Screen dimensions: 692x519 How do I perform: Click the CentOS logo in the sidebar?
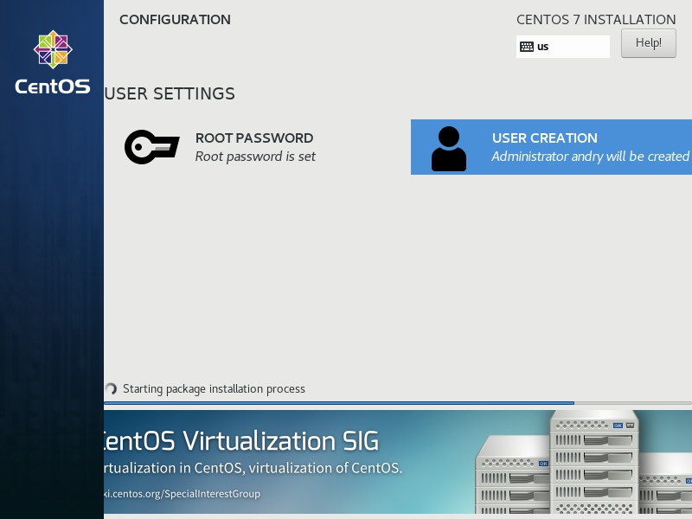[52, 49]
